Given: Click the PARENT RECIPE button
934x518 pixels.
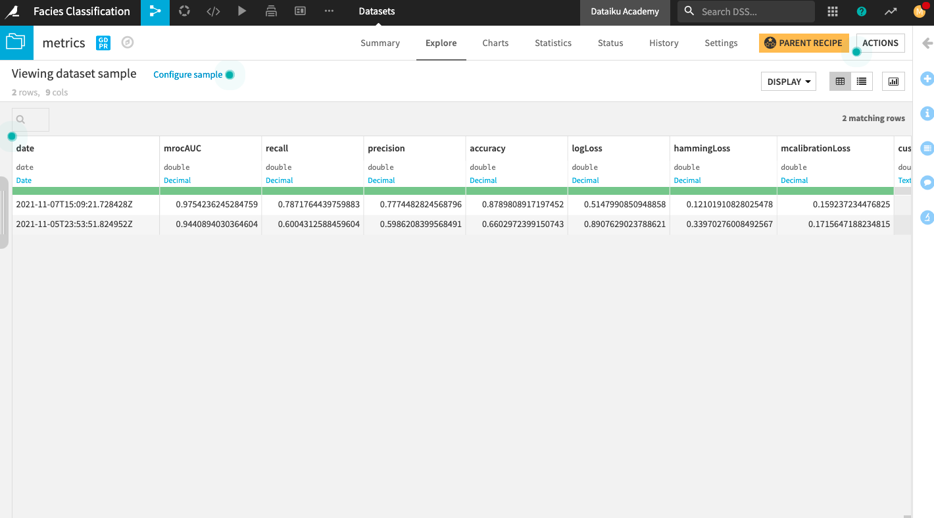Looking at the screenshot, I should tap(804, 43).
